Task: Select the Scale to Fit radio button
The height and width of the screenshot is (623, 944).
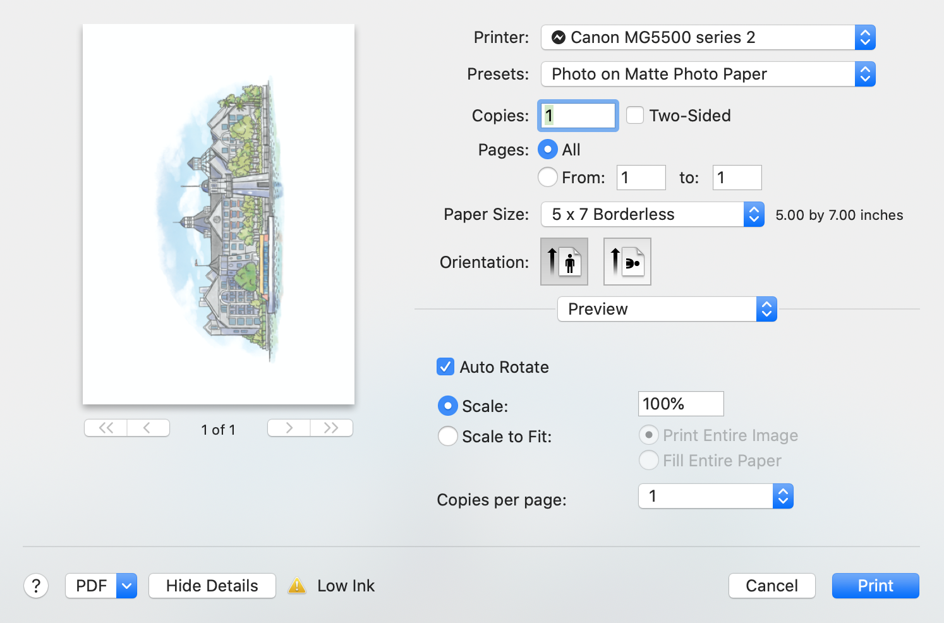Action: point(447,436)
